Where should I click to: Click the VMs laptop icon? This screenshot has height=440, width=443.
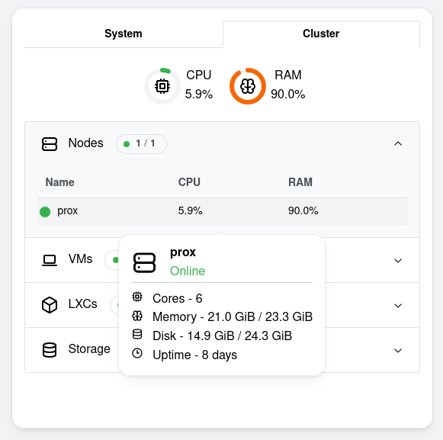click(50, 260)
